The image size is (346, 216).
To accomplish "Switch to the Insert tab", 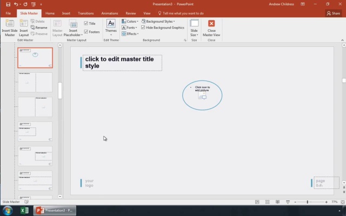I will click(x=66, y=13).
